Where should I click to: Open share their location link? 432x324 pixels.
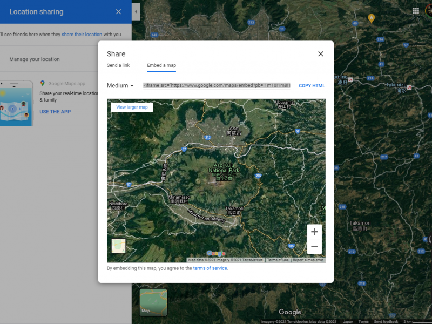pyautogui.click(x=82, y=35)
